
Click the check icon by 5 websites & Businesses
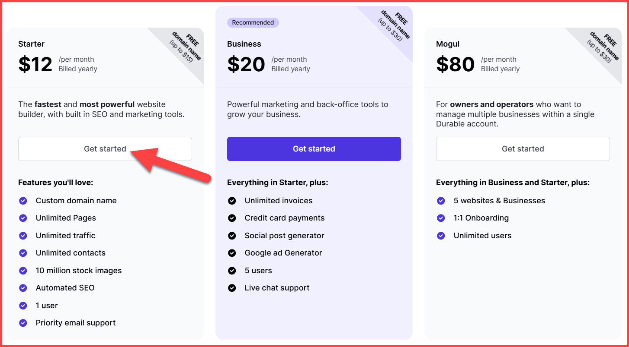[x=441, y=201]
